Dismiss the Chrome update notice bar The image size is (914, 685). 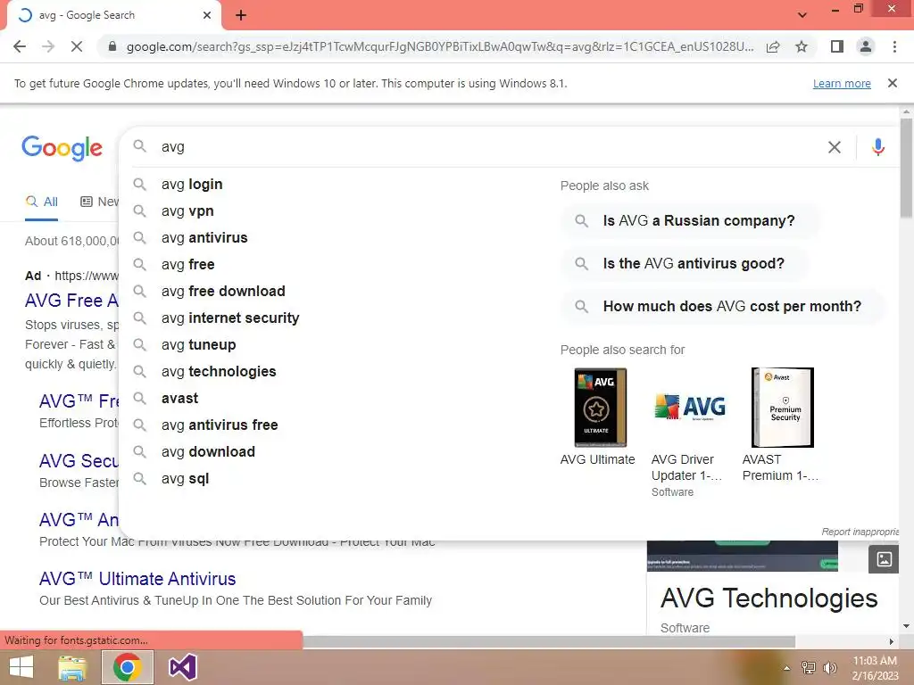892,83
